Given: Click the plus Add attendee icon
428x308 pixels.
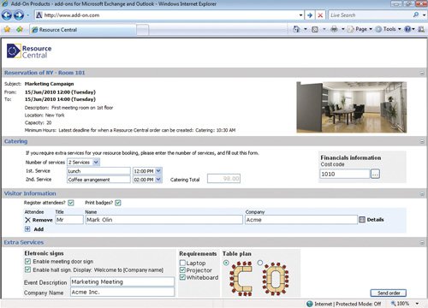Looking at the screenshot, I should (x=27, y=229).
